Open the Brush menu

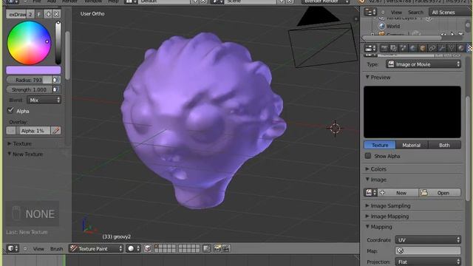pyautogui.click(x=56, y=249)
